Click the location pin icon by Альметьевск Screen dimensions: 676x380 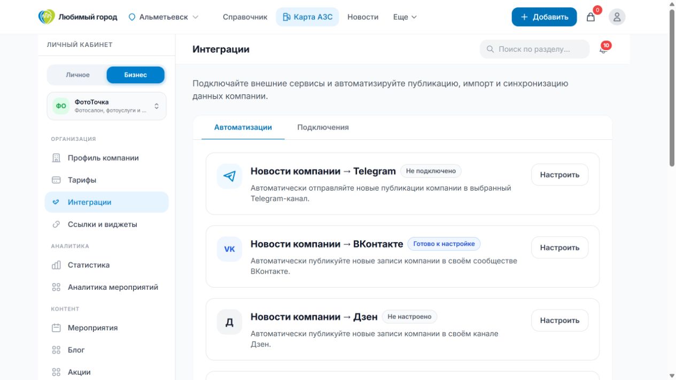132,17
